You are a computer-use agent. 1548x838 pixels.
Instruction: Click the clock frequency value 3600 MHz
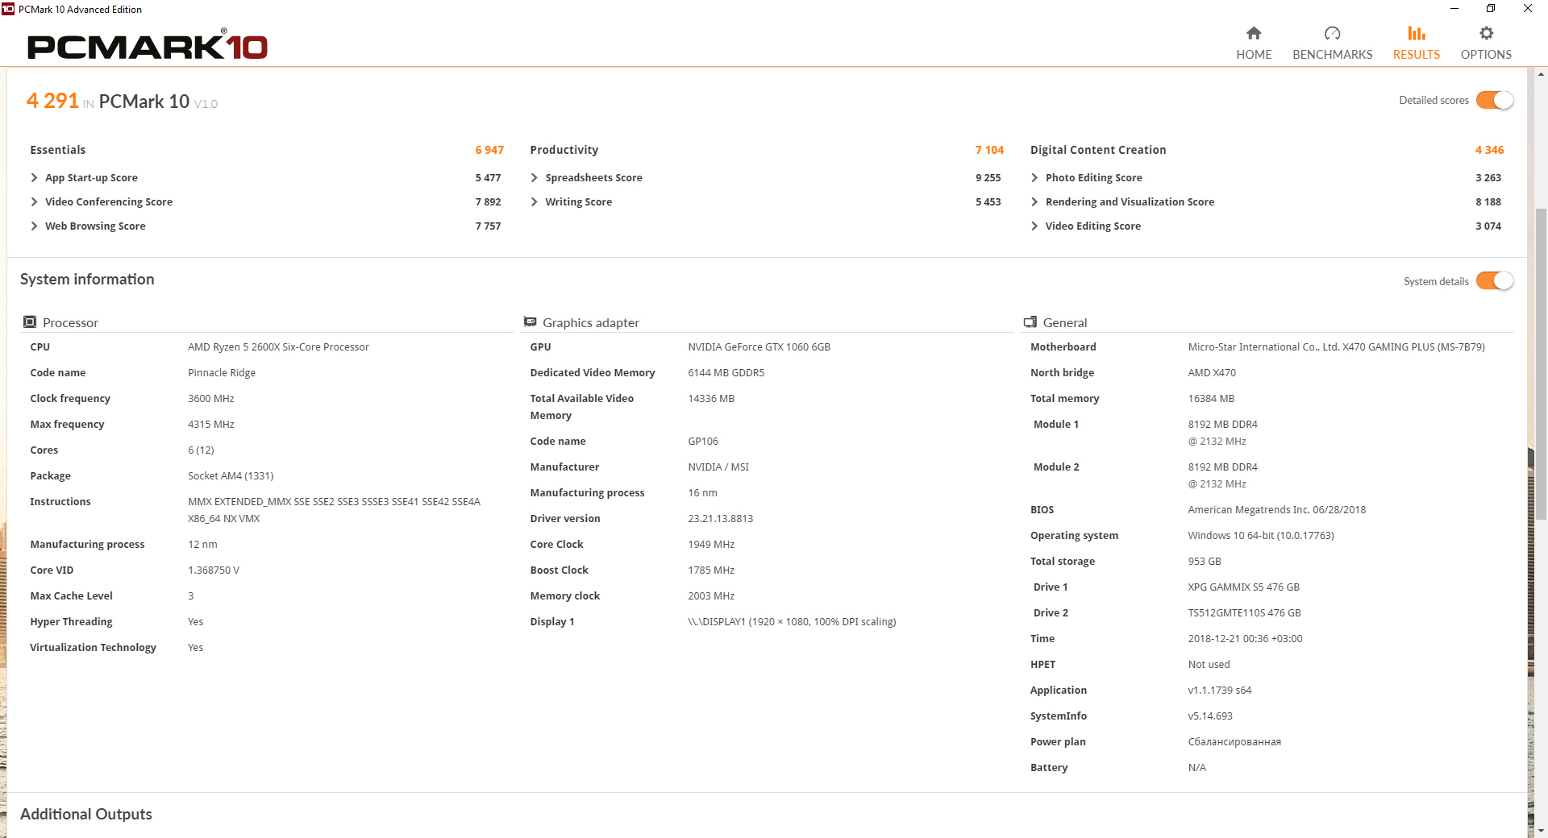211,399
